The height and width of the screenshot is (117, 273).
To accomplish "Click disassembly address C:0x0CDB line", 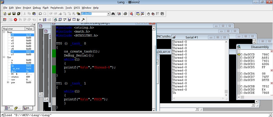I will click(255, 86).
